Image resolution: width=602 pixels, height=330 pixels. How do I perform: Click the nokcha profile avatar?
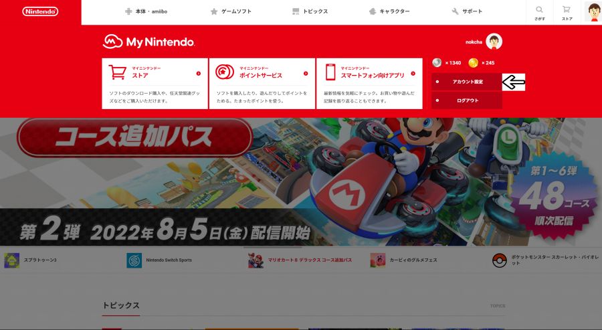click(x=494, y=42)
